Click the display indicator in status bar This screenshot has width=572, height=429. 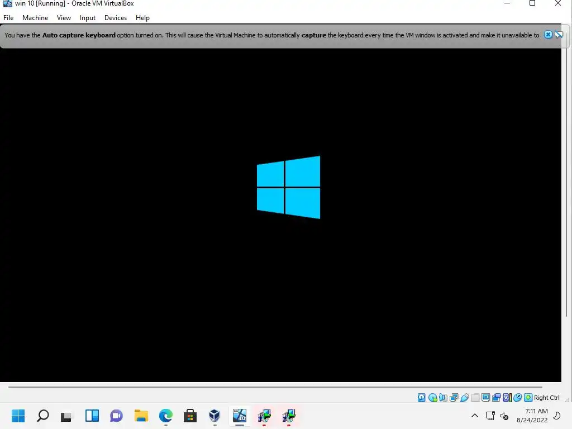click(485, 398)
